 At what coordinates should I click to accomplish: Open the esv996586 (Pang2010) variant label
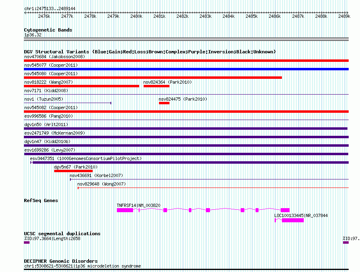coord(49,116)
